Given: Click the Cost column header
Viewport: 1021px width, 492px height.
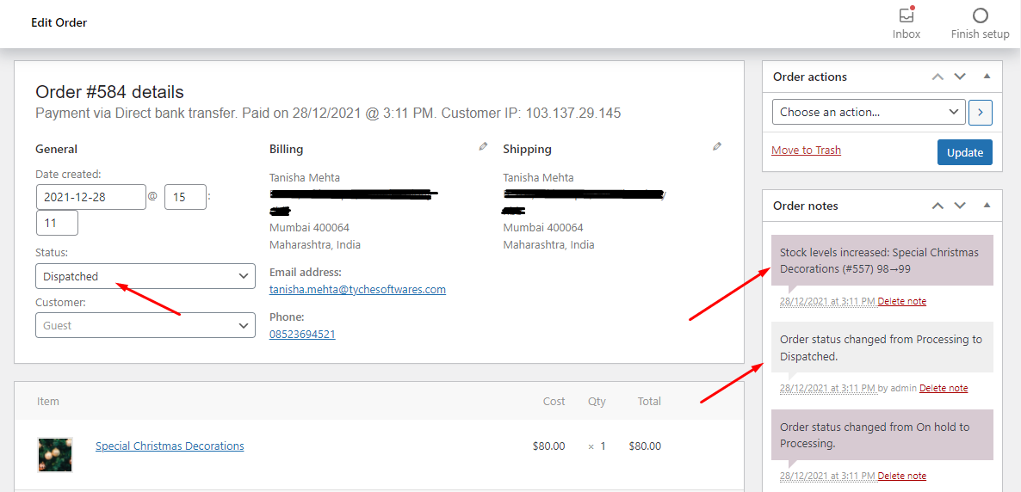Looking at the screenshot, I should pos(554,401).
